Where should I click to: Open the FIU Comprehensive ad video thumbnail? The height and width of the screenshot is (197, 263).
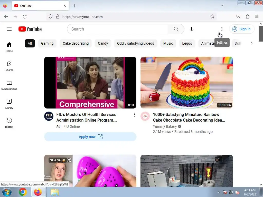[x=90, y=83]
